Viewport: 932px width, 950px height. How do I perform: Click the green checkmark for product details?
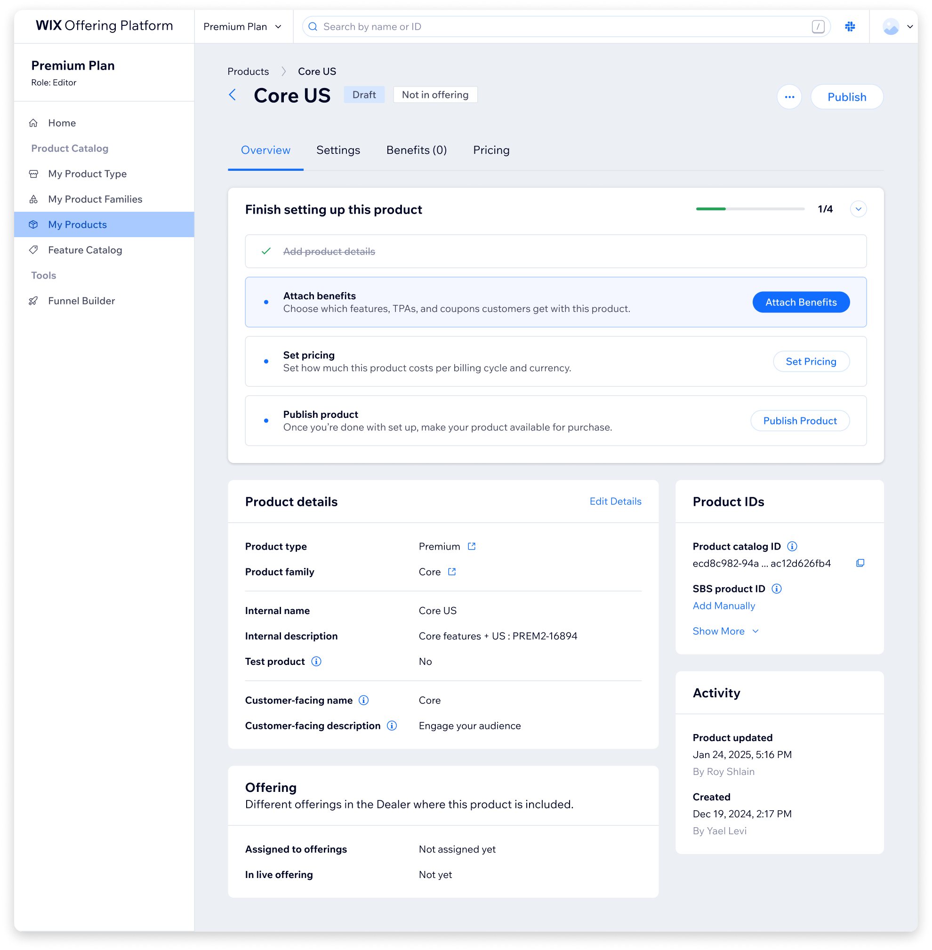click(x=266, y=251)
